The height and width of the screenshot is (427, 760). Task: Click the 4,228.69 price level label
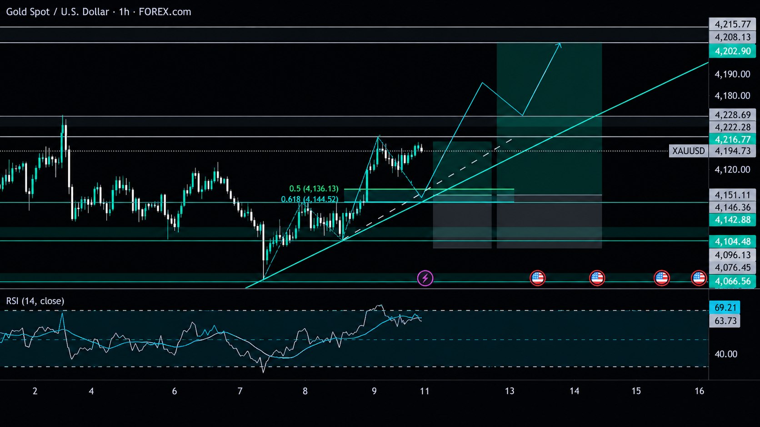point(733,115)
